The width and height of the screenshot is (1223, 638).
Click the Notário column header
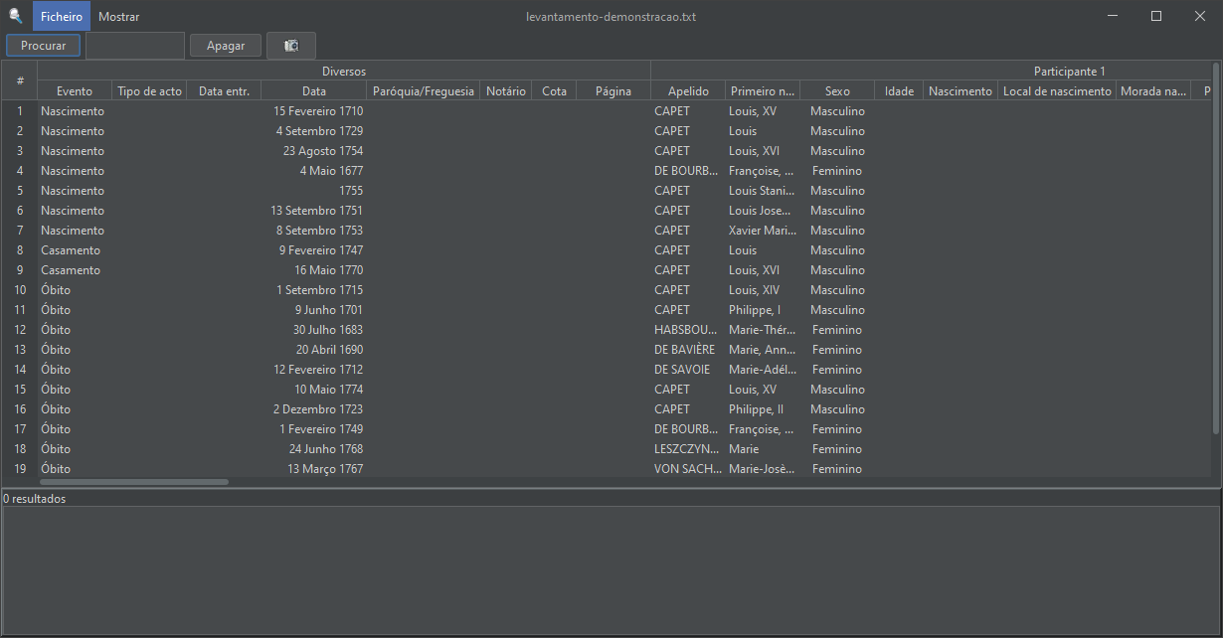point(504,90)
